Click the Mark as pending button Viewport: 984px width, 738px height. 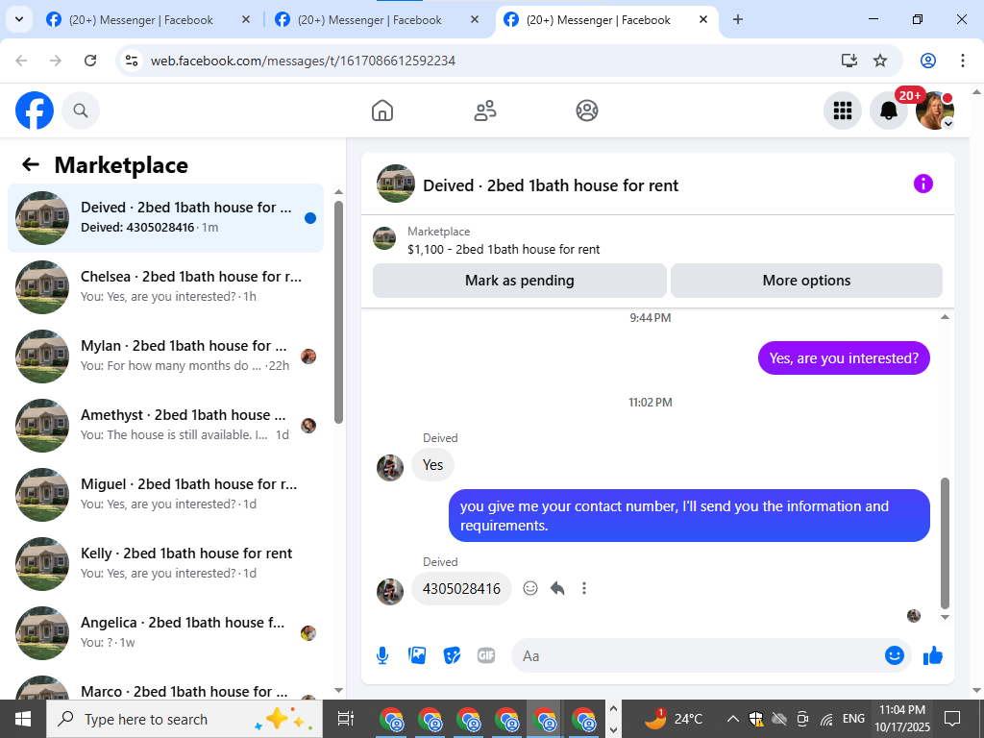pos(520,281)
